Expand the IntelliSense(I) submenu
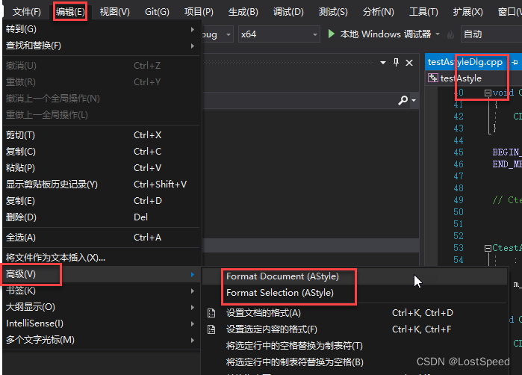Screen dimensions: 522x375 coord(101,323)
